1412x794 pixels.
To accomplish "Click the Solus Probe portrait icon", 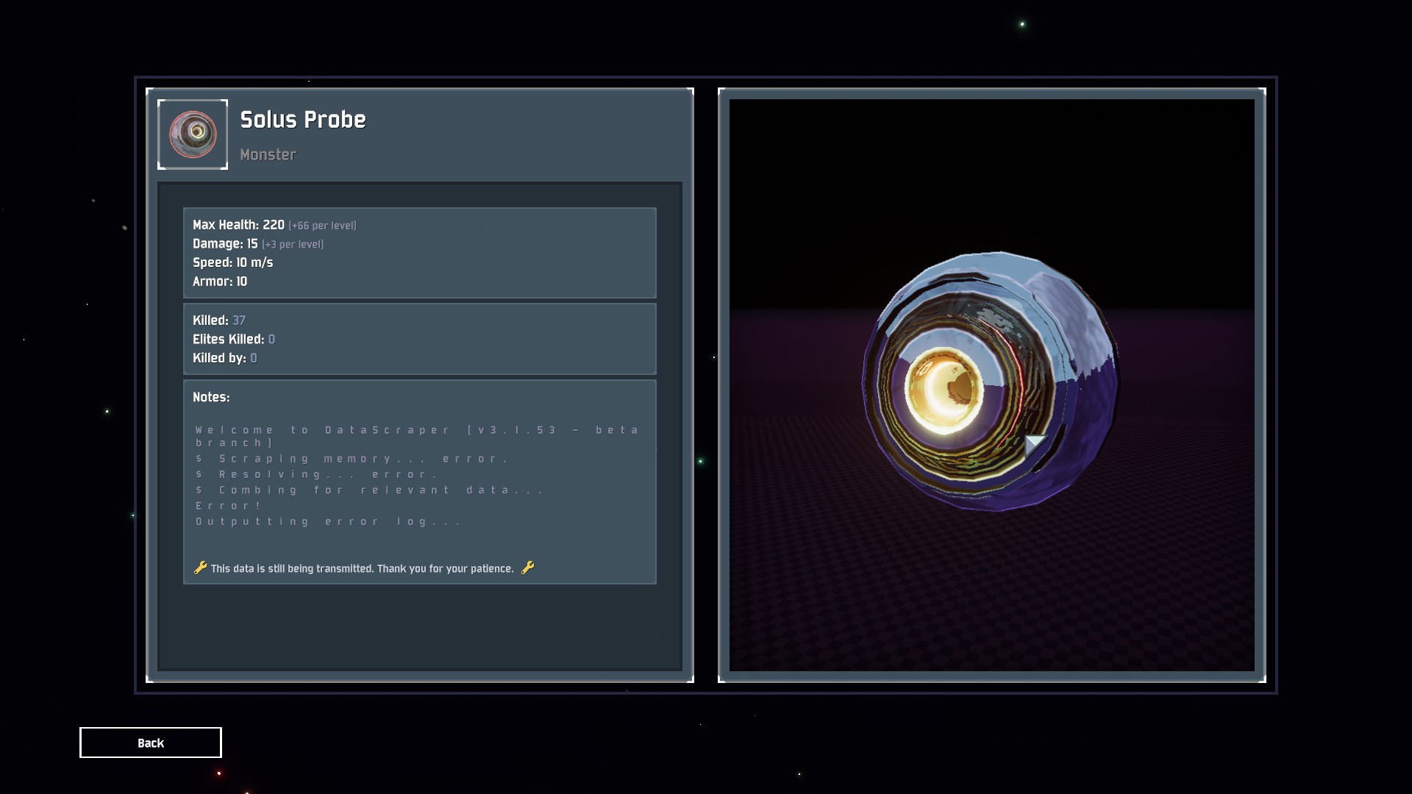I will click(x=193, y=135).
